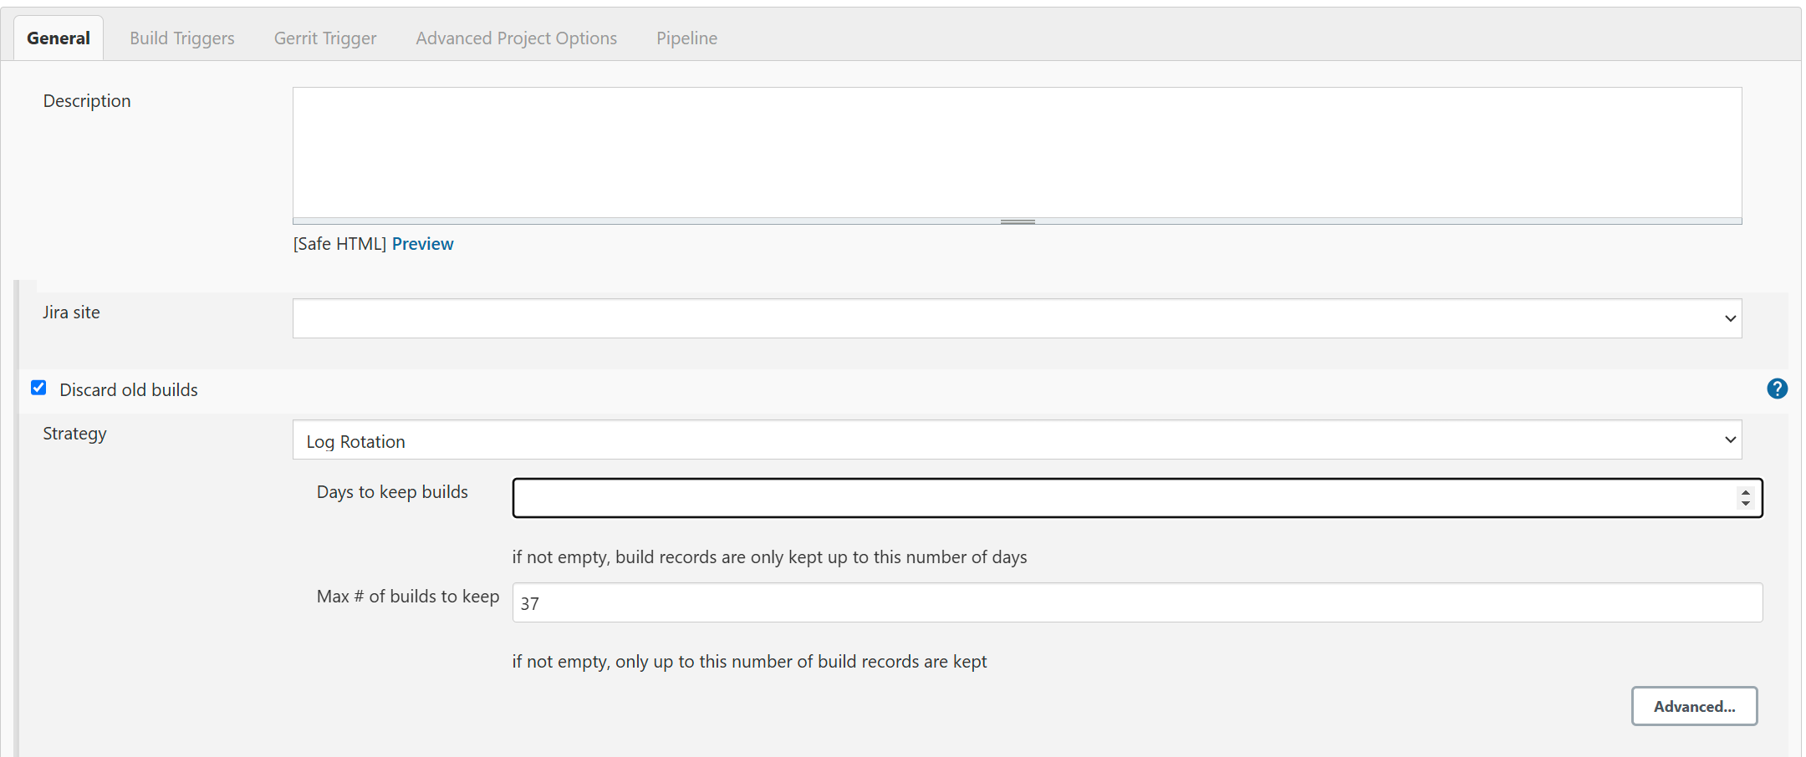
Task: Increment the Days to keep builds stepper
Action: point(1745,493)
